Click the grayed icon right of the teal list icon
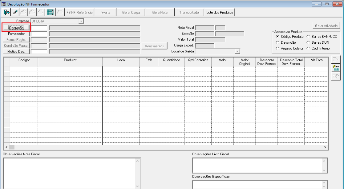Image resolution: width=344 pixels, height=191 pixels. pos(60,12)
